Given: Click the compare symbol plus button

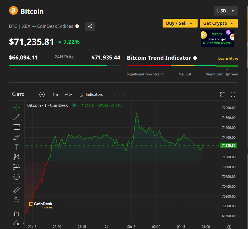Looking at the screenshot, I should [x=42, y=94].
